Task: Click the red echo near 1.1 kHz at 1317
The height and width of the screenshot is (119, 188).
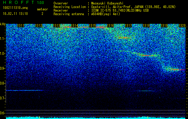Action: [x=124, y=38]
